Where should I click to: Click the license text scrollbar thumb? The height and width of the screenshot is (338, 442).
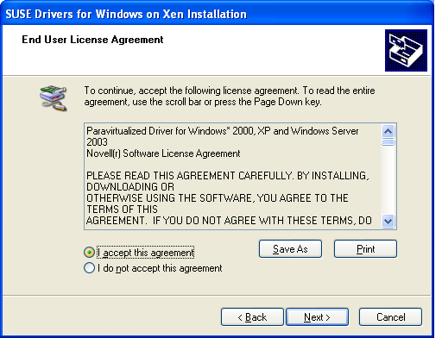(x=388, y=142)
